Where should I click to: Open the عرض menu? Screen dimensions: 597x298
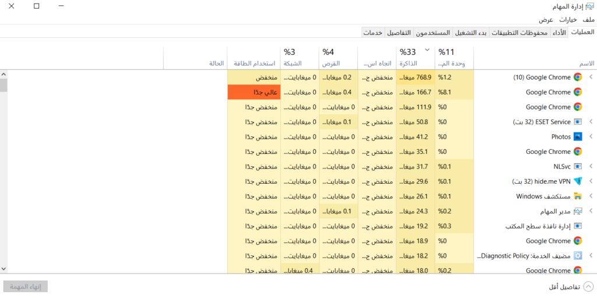pyautogui.click(x=546, y=20)
